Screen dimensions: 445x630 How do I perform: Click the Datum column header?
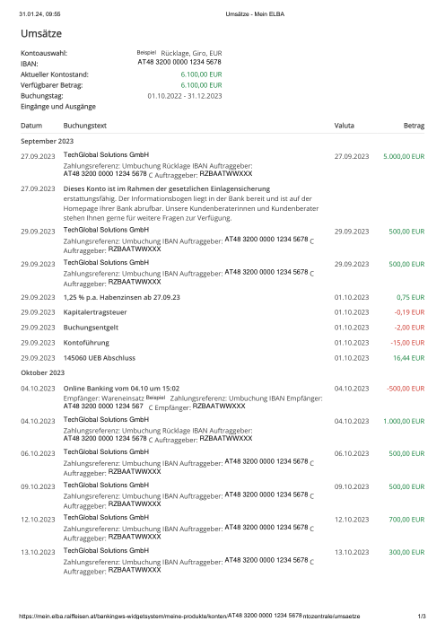tap(31, 126)
